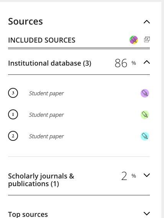
Task: Click the circled number 1 source badge
Action: (13, 114)
